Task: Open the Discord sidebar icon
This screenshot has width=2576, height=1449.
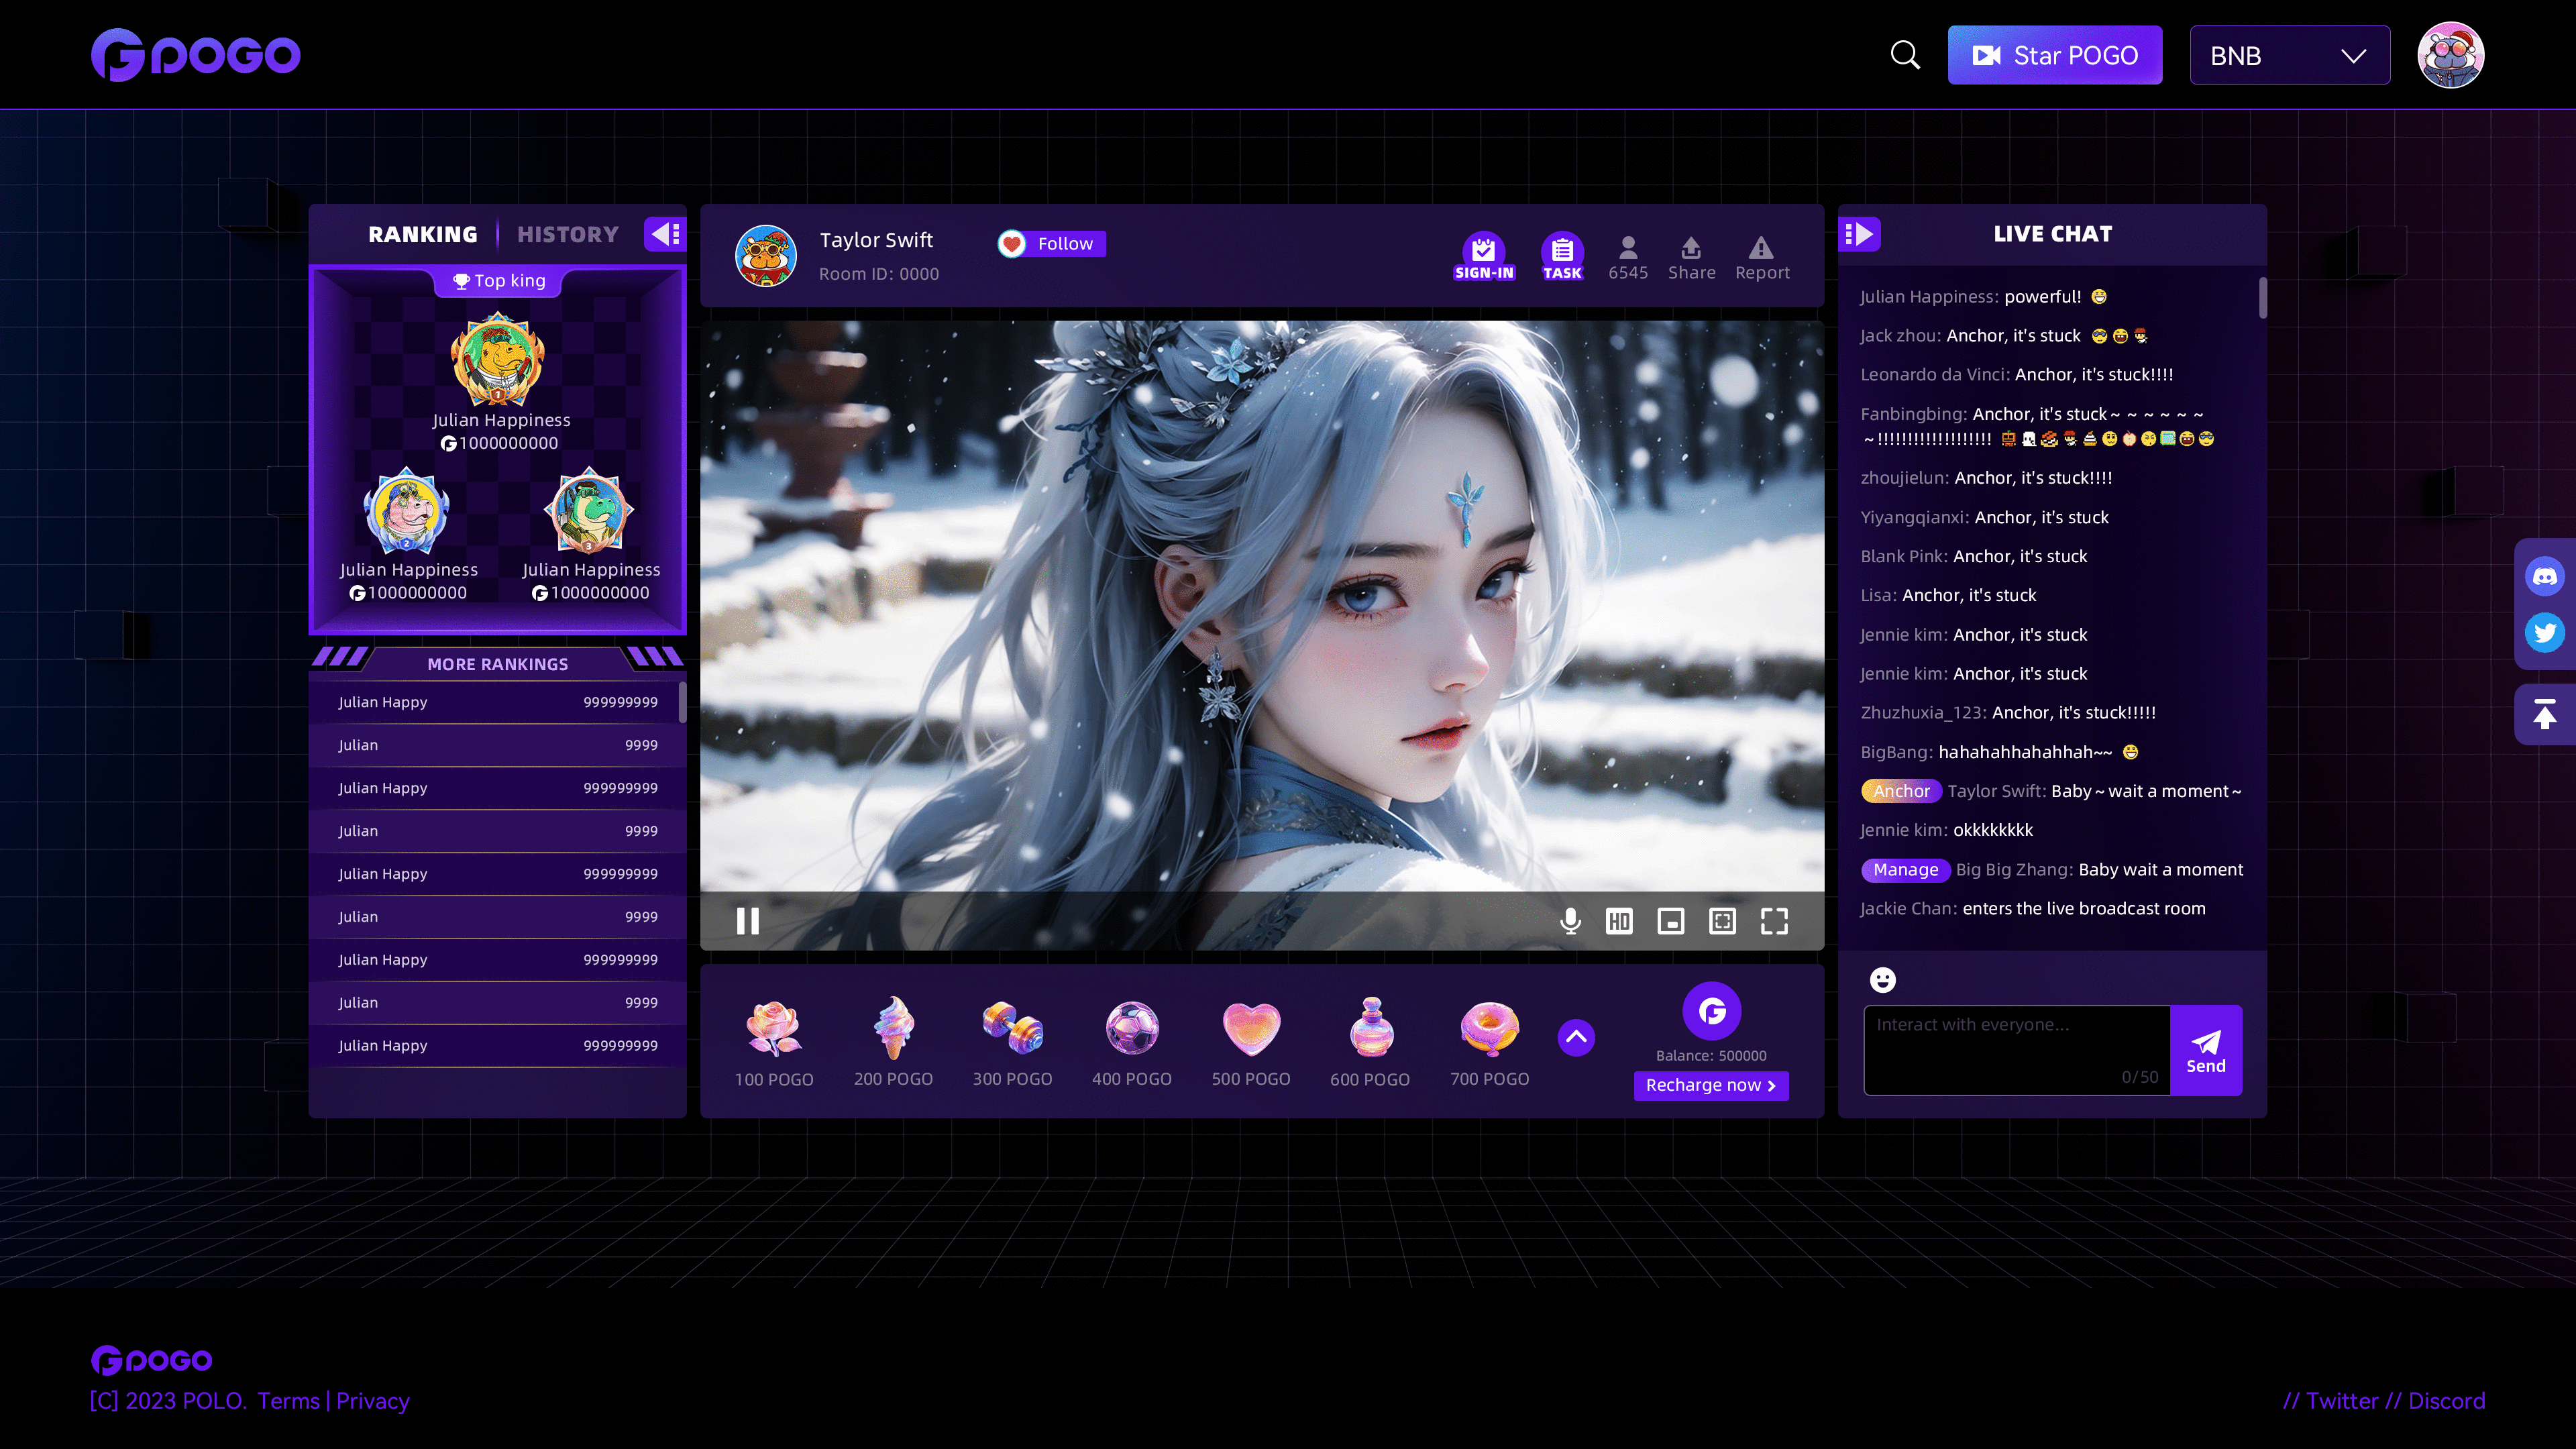Action: click(x=2544, y=577)
